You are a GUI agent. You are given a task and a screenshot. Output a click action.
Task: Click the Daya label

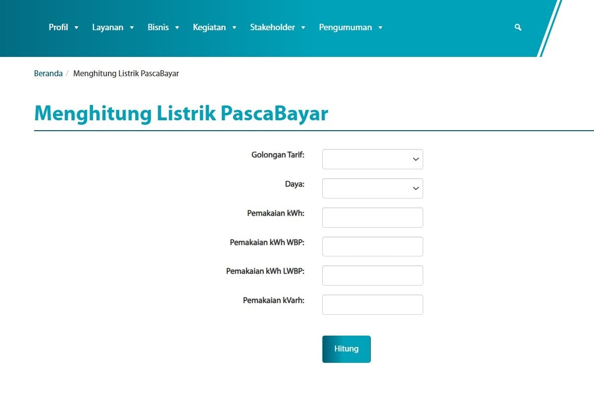point(295,184)
